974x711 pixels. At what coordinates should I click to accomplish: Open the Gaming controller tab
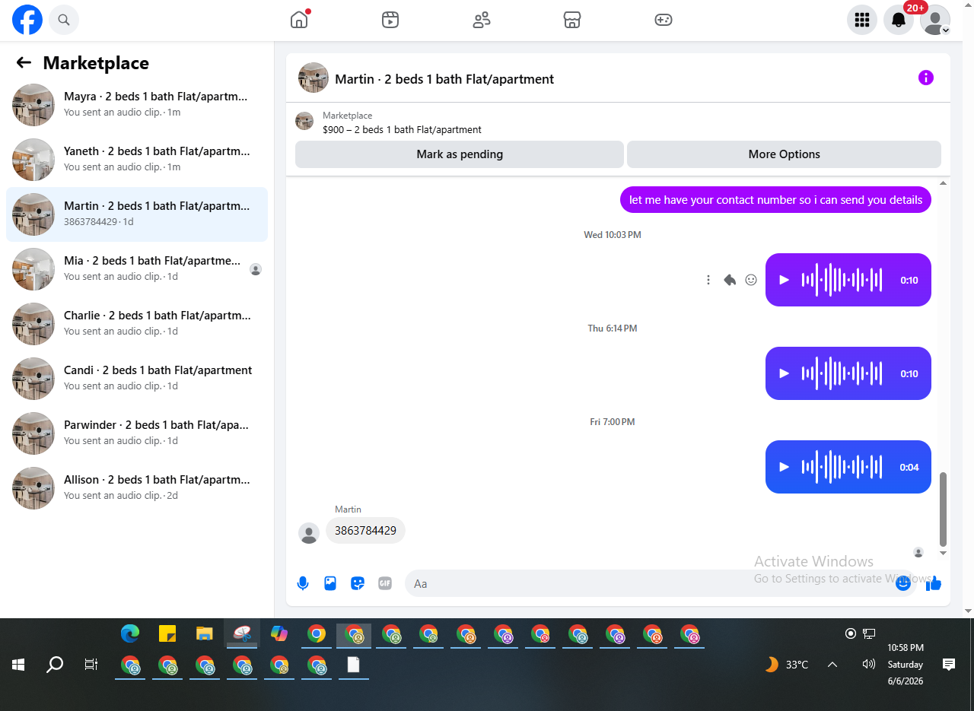point(664,20)
